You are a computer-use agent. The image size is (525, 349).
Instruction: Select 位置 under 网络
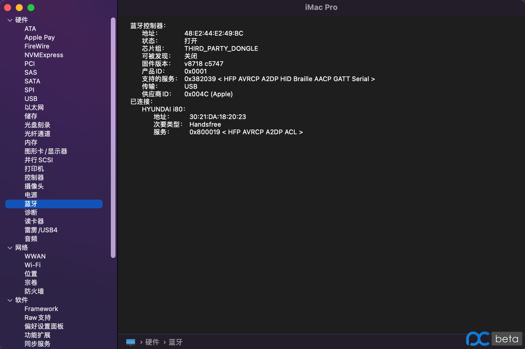point(31,274)
